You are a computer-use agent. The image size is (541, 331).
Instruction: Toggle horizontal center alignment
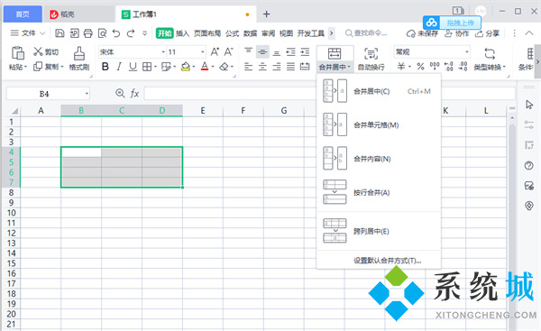point(262,66)
